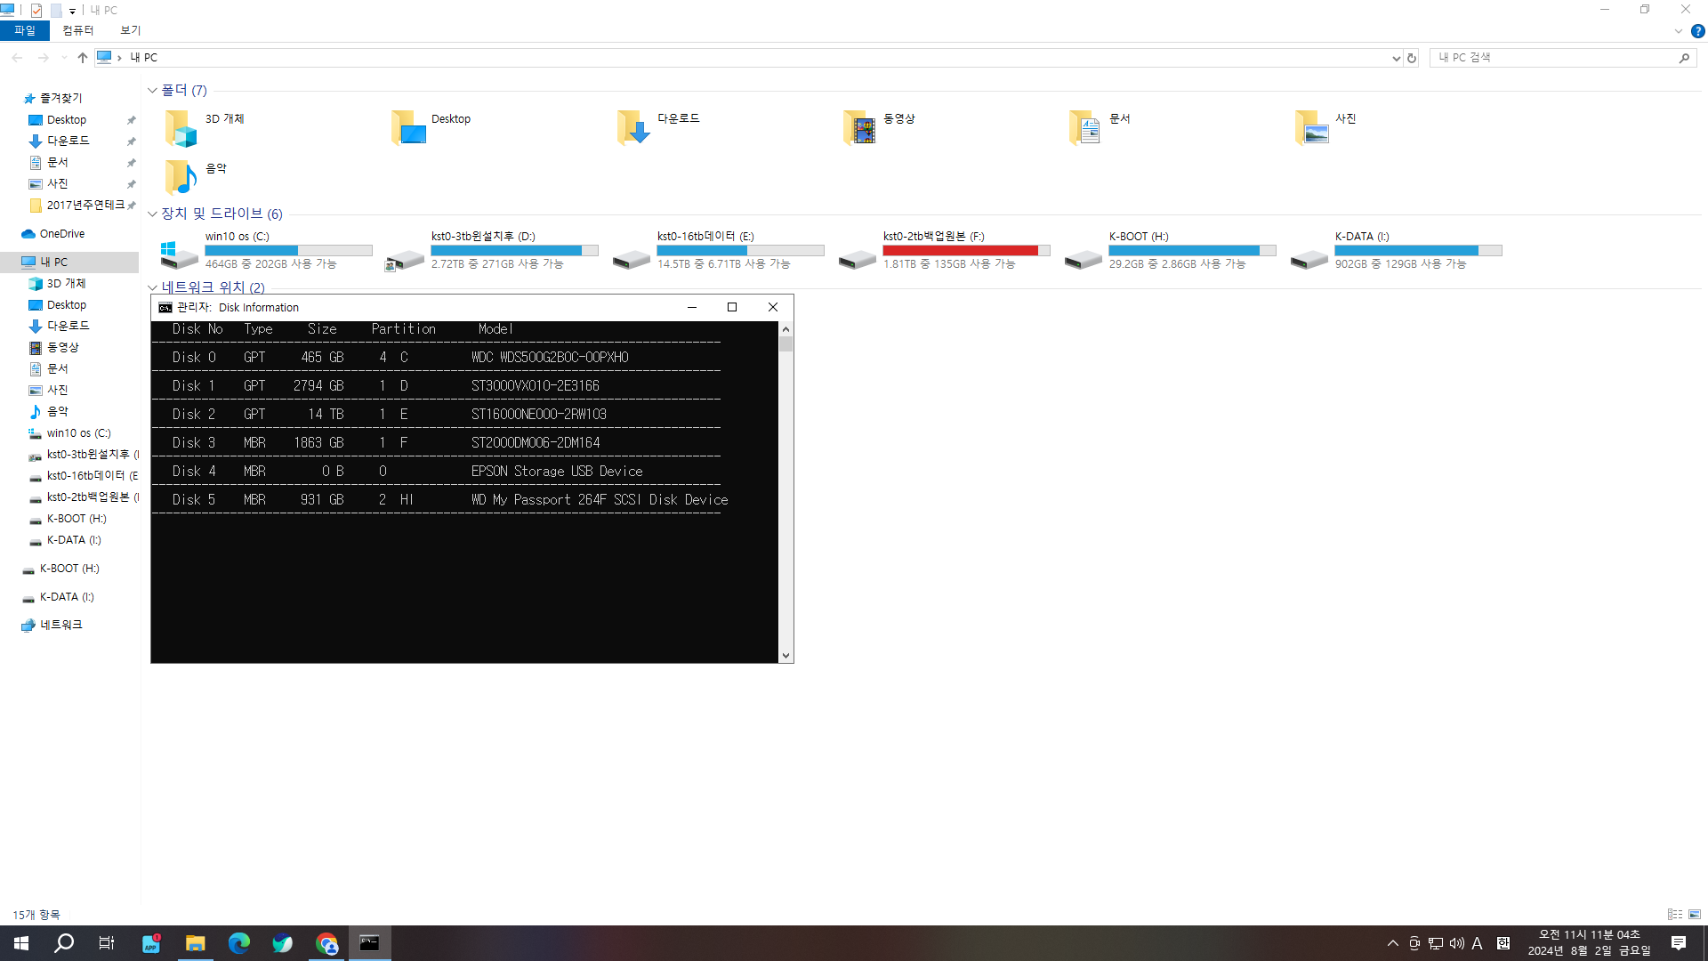Select the K-BOOT (H:) drive in main pane
Image resolution: width=1708 pixels, height=961 pixels.
(1170, 251)
